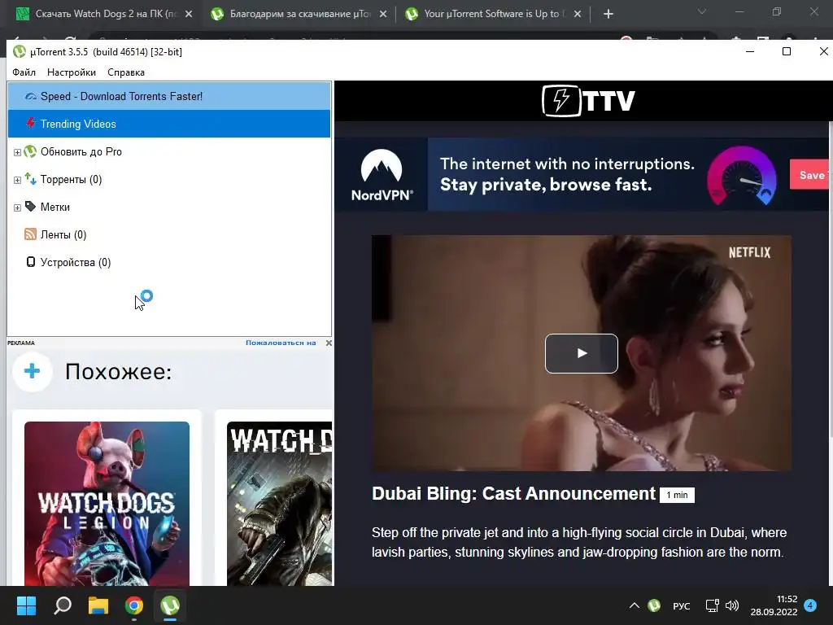Maximize the µTorrent window
Screen dimensions: 833x625
pyautogui.click(x=787, y=51)
